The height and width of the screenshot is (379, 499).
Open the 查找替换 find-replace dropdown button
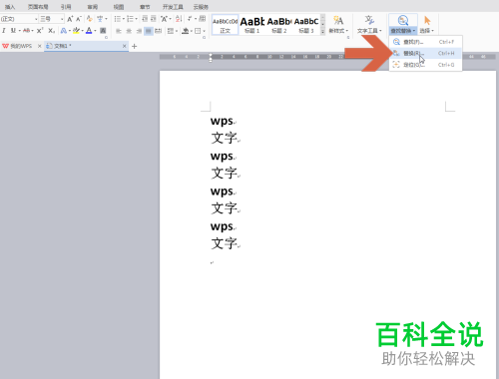click(x=403, y=31)
